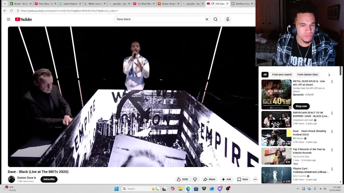Clear the 'Dave black' search text
The width and height of the screenshot is (344, 193).
(207, 19)
